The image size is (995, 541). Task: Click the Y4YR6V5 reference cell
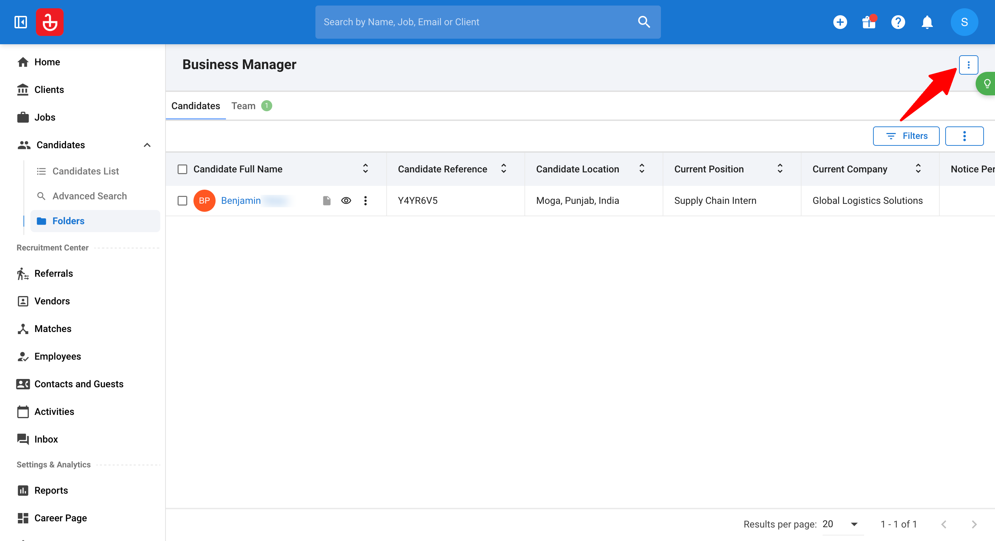pos(455,201)
